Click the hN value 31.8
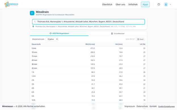The image size is (177, 110). pyautogui.click(x=121, y=72)
